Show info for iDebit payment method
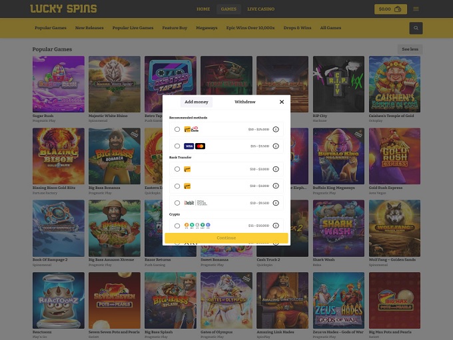Screen dimensions: 453x340 point(276,203)
